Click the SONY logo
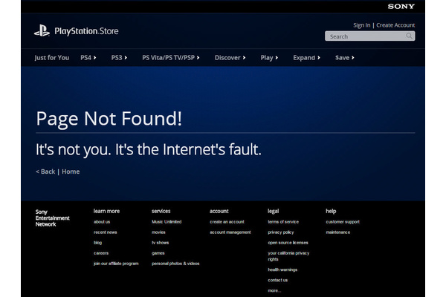Image resolution: width=446 pixels, height=297 pixels. [x=401, y=6]
